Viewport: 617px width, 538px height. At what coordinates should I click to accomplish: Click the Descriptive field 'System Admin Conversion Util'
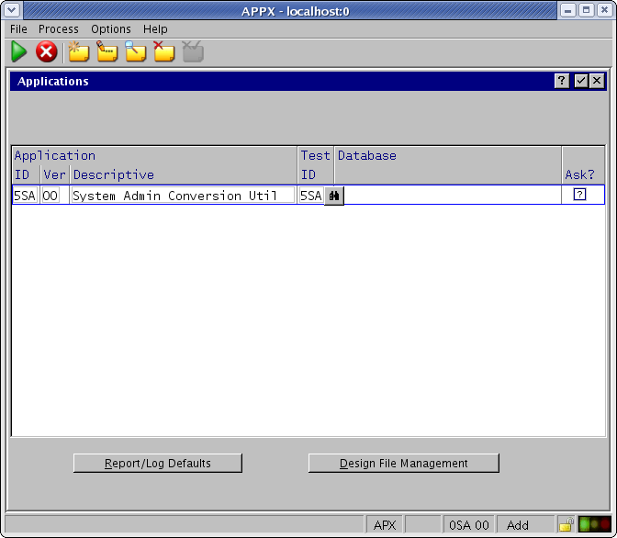point(182,196)
